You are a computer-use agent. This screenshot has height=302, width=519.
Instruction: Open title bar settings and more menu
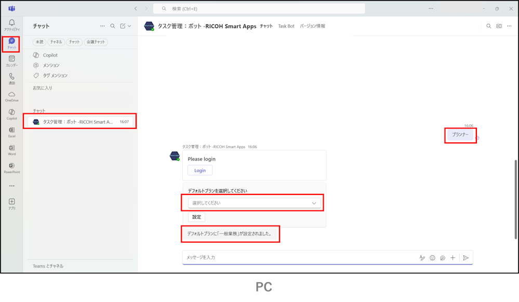click(x=431, y=9)
